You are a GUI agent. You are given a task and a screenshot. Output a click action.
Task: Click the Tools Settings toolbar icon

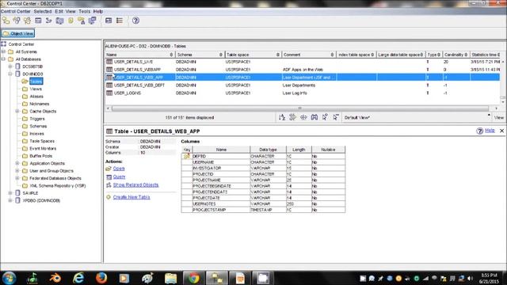(109, 21)
